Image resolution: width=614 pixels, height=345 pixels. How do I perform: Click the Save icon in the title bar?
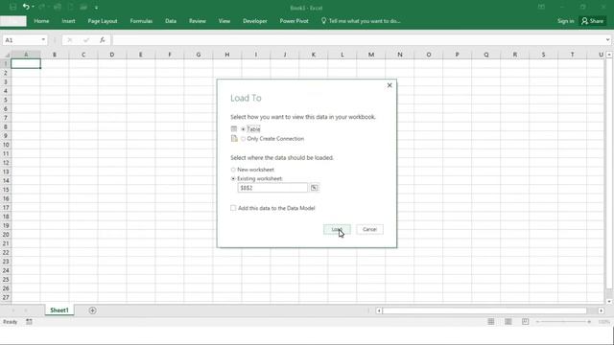[x=12, y=7]
